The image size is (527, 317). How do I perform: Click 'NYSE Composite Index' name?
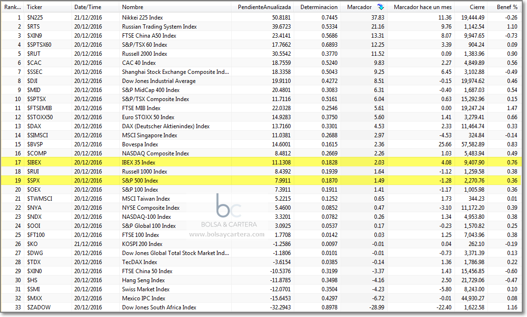pyautogui.click(x=151, y=208)
